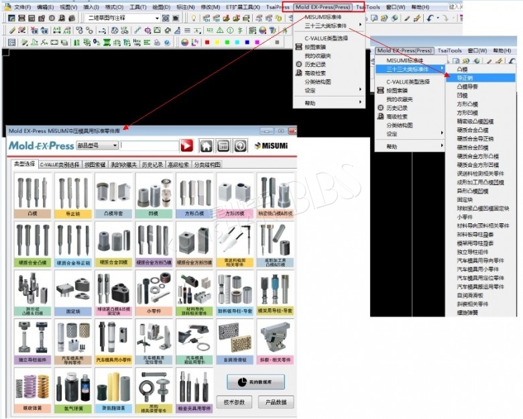Select the yellow color swatch

click(217, 42)
